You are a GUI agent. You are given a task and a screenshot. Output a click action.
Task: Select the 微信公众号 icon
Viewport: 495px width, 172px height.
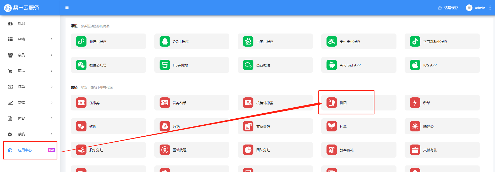[81, 65]
